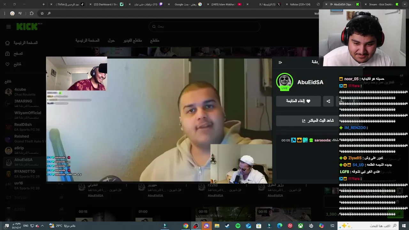Switch to the مقاطع الفيديو tab
Screen dimensions: 409x230
(x=133, y=41)
